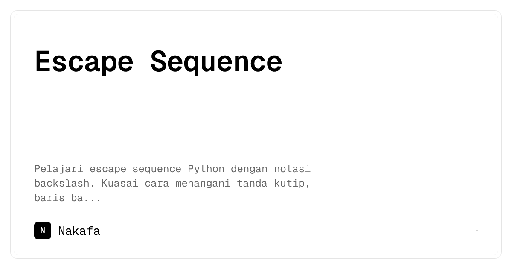
Task: Open the Nakafa brand name text
Action: pos(79,231)
